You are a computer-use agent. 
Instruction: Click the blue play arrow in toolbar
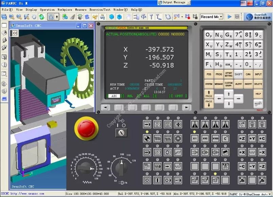tap(230, 17)
